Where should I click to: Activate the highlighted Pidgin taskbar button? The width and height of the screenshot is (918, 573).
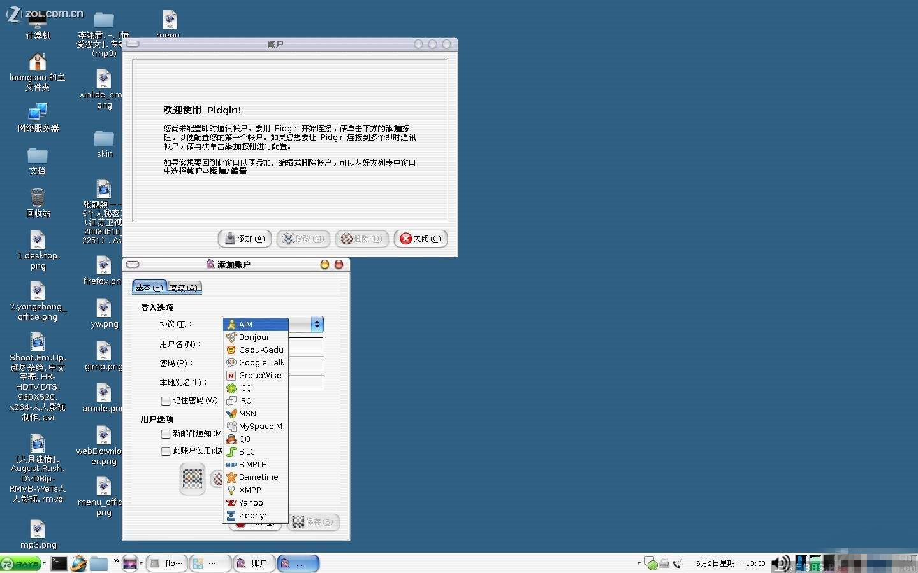click(x=298, y=563)
